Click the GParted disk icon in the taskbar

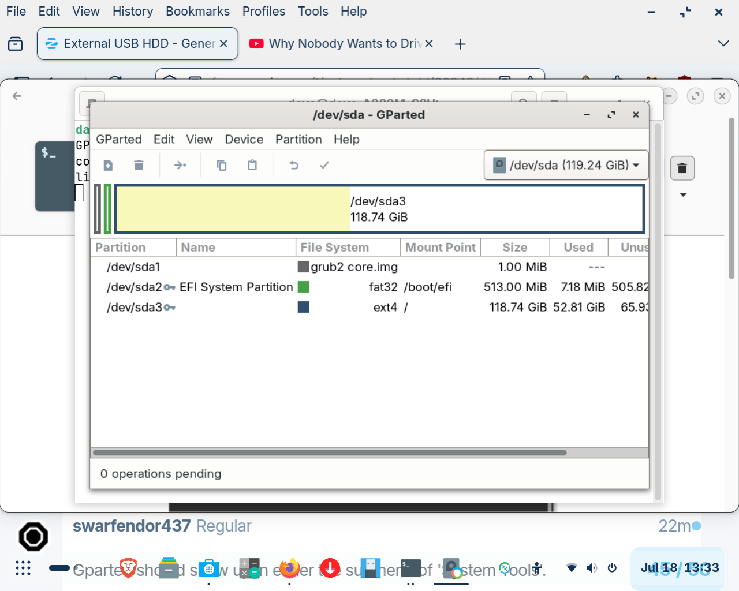click(x=451, y=568)
